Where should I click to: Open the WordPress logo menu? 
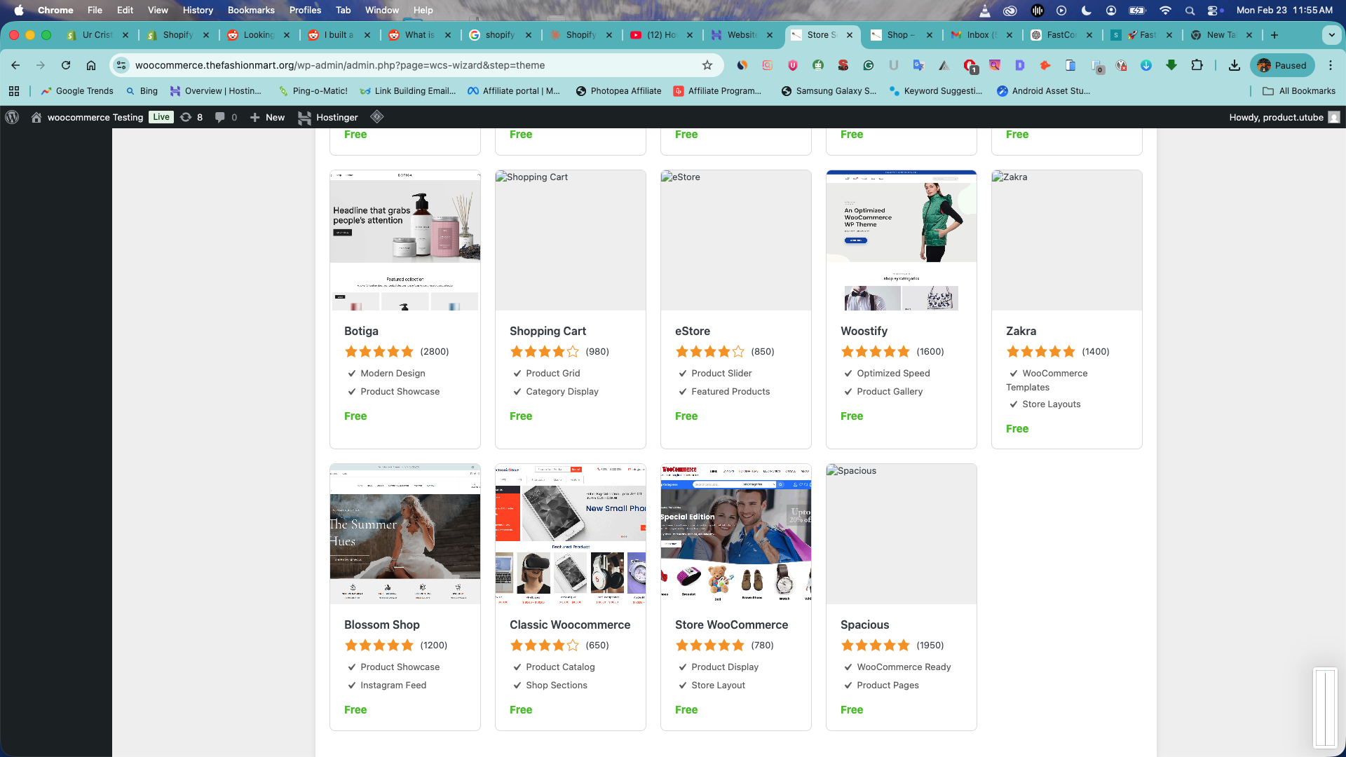(x=12, y=117)
